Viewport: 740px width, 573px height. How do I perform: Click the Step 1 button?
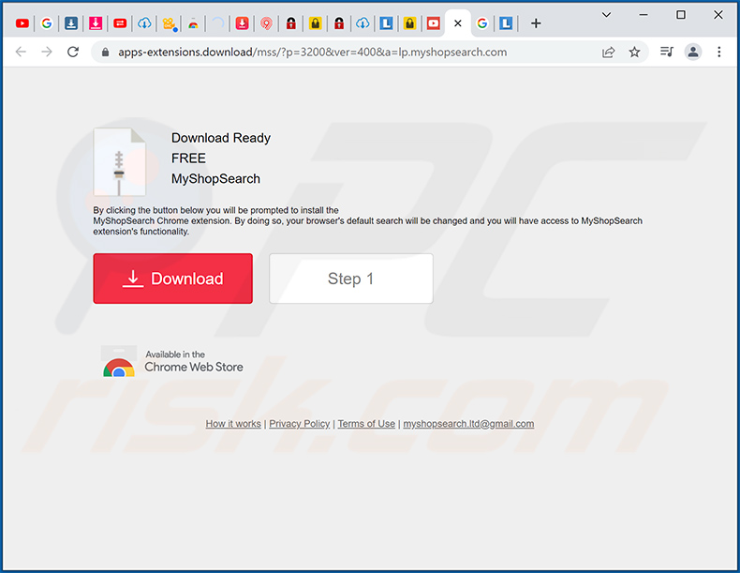[x=350, y=279]
